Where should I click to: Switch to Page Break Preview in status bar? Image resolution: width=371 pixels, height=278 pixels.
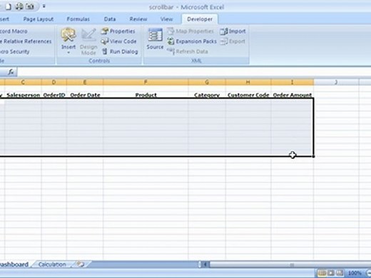tap(340, 273)
